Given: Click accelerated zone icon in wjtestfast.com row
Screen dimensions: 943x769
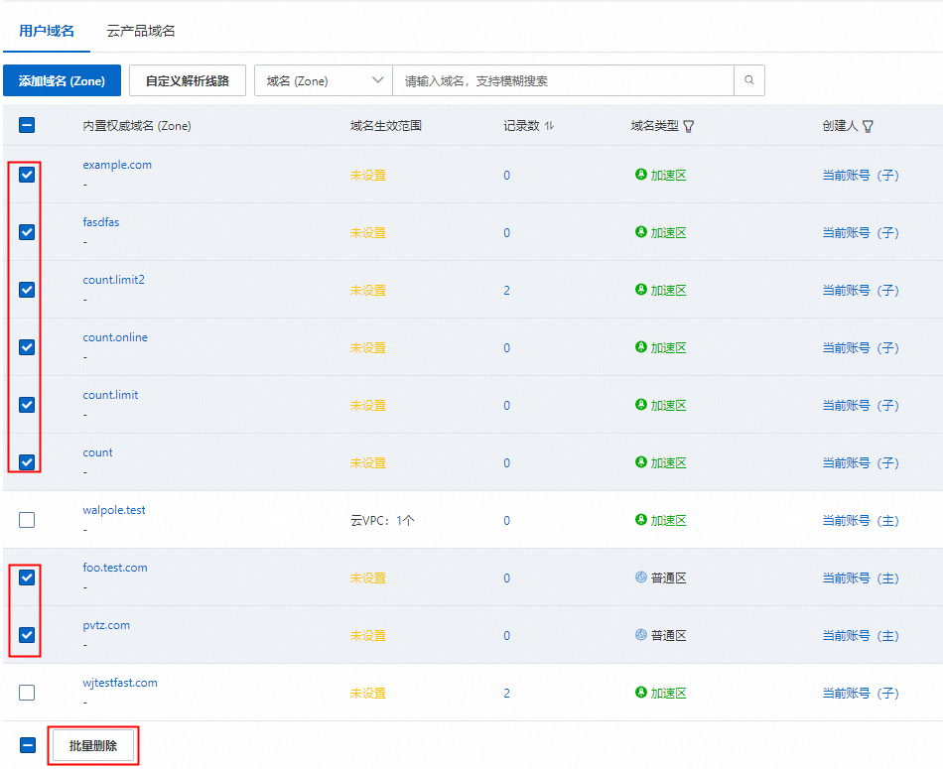Looking at the screenshot, I should (x=641, y=693).
